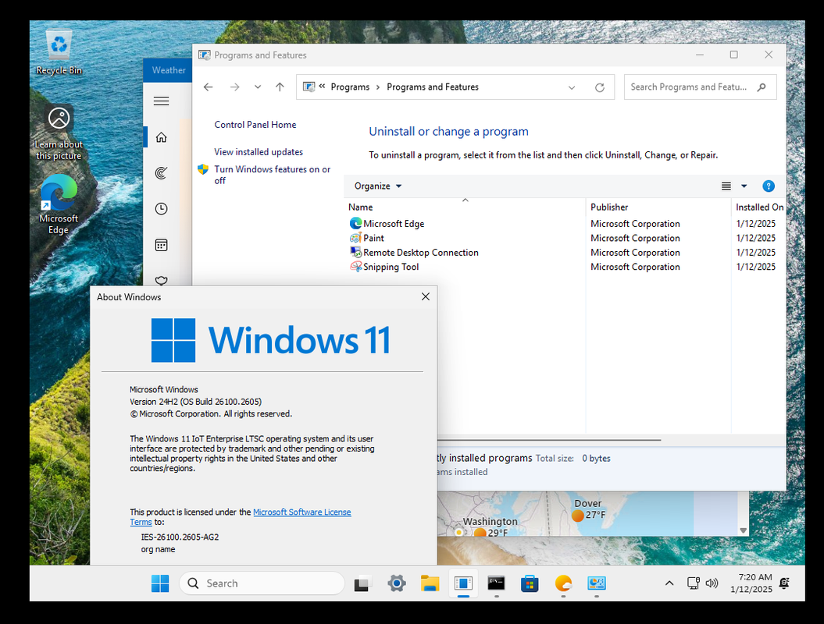
Task: Sort by the Publisher column header
Action: [658, 207]
